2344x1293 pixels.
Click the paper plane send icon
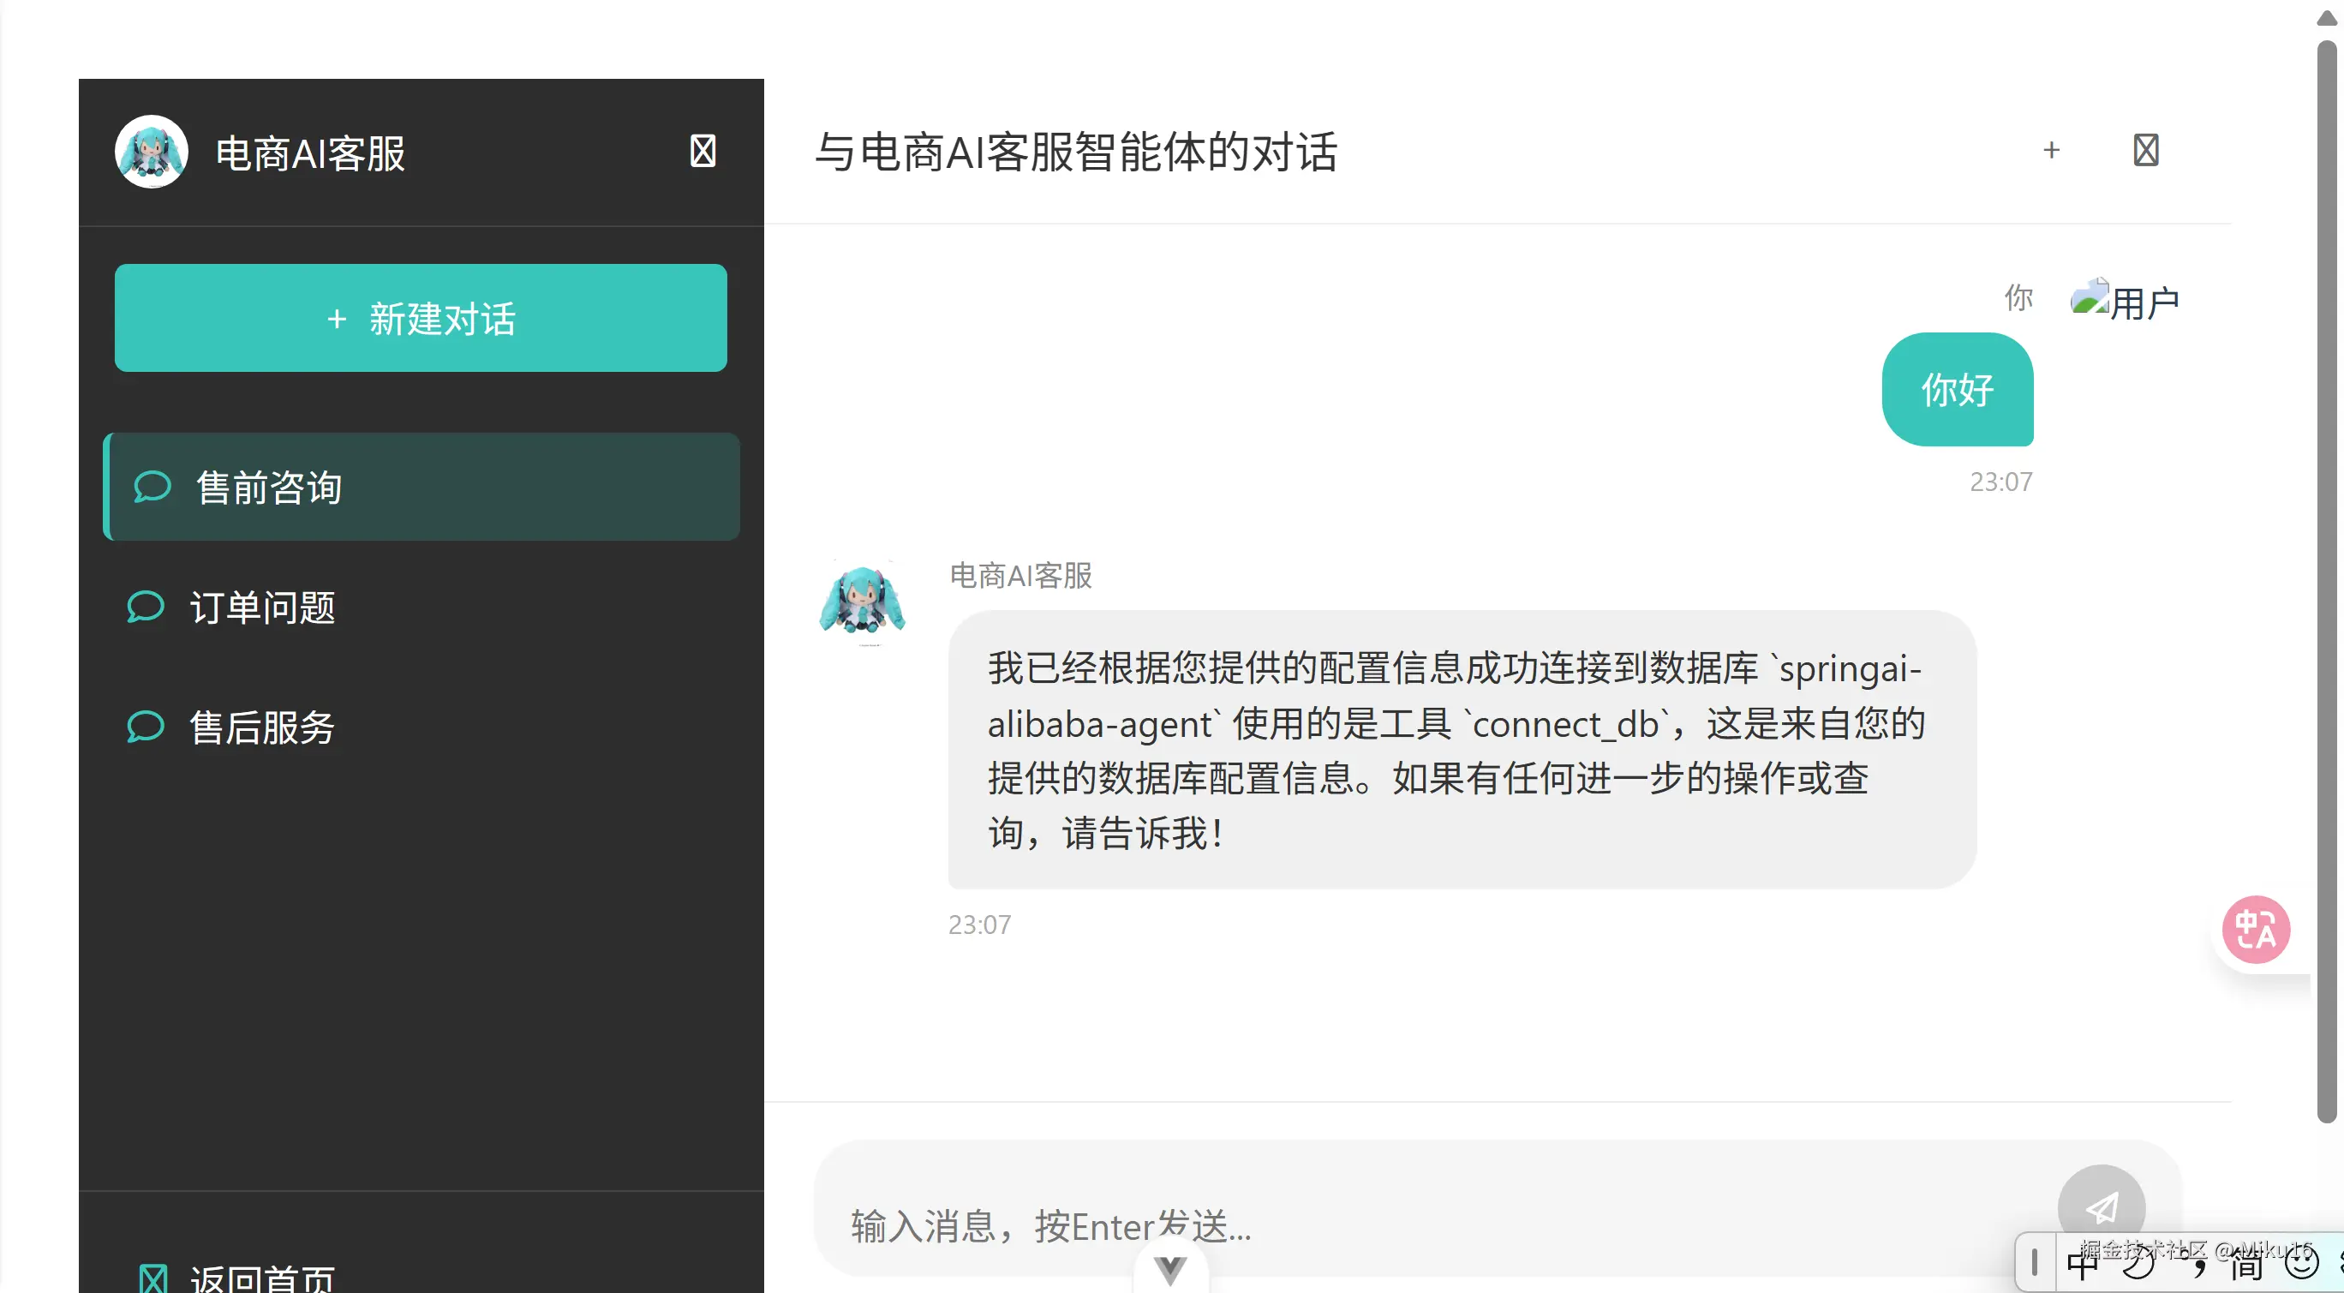point(2102,1207)
